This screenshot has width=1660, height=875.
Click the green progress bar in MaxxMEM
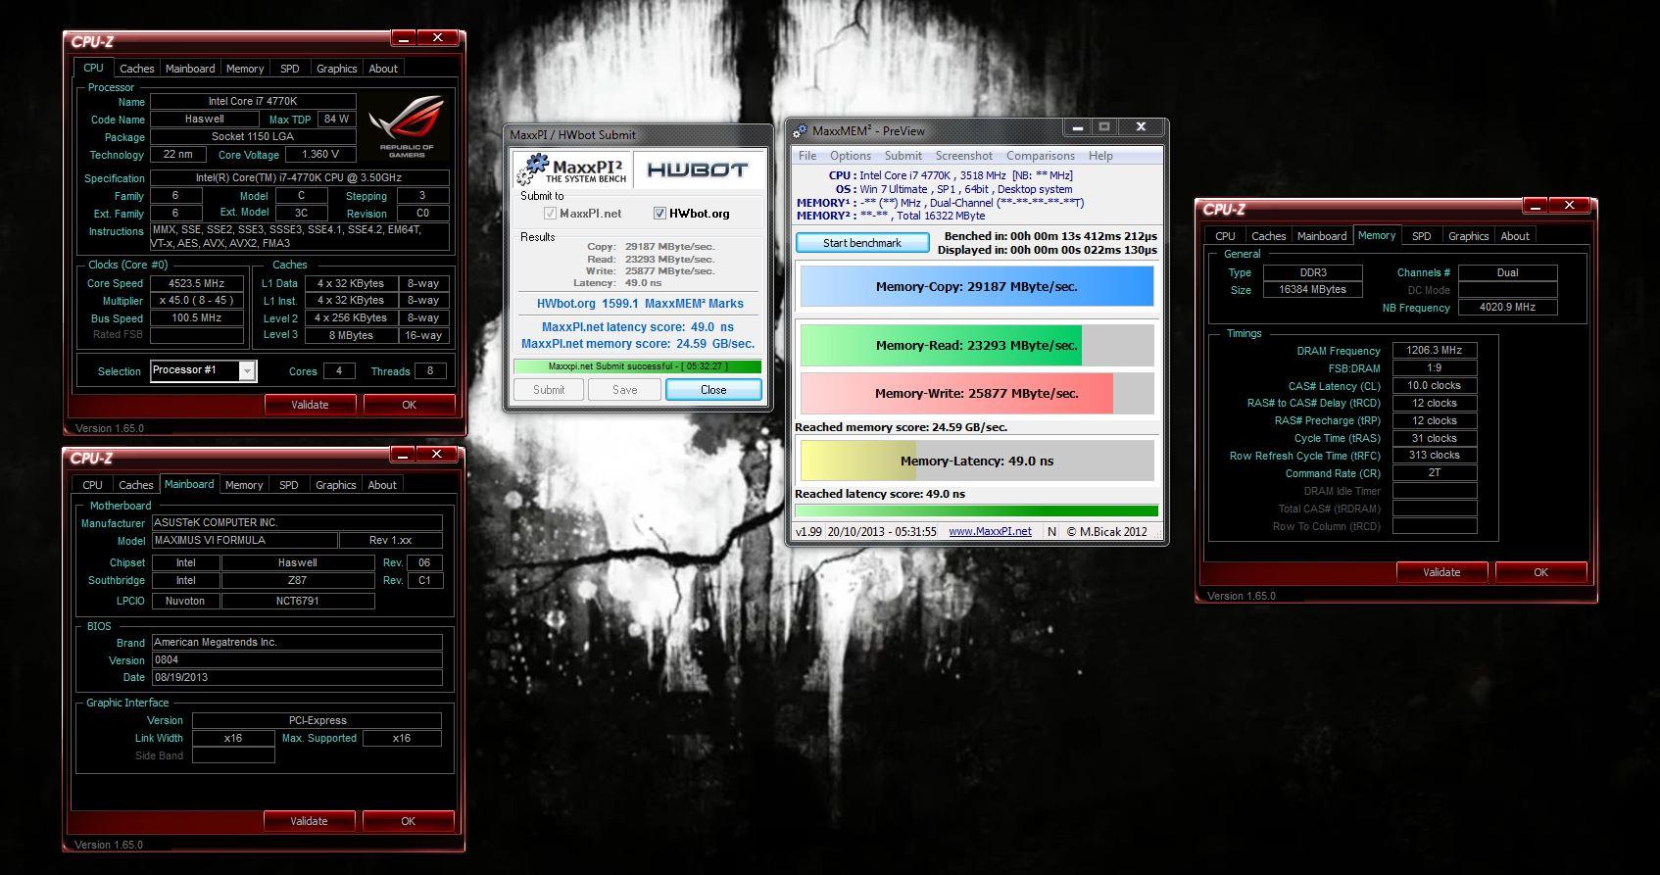click(x=977, y=510)
